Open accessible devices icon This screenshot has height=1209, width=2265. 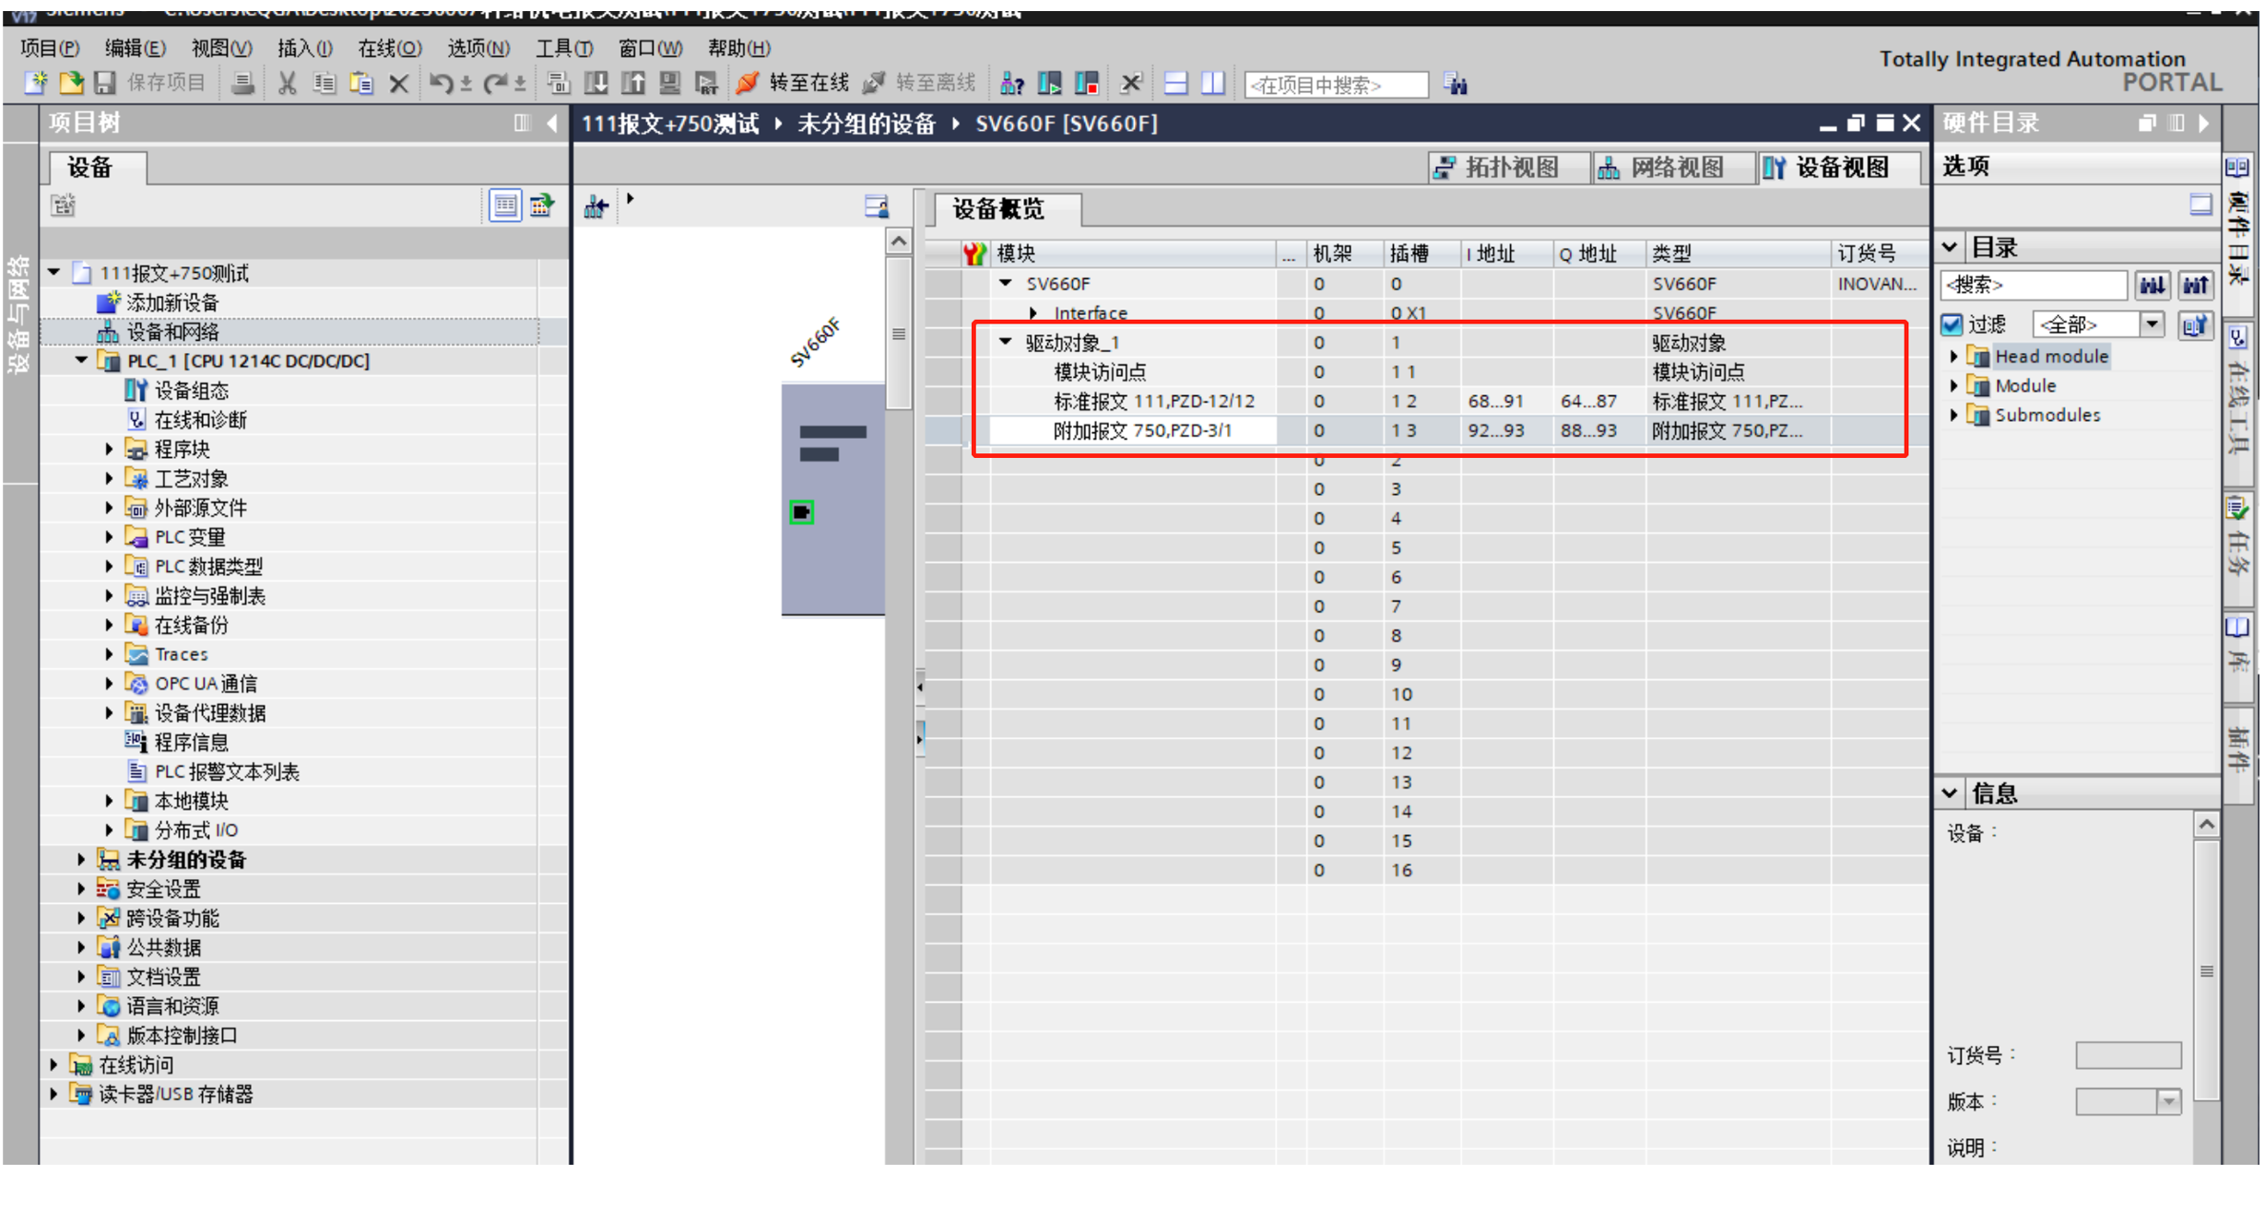(1012, 84)
